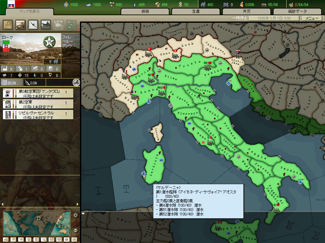
Task: Select air unit 第3航空軍団「ケンタウロ」
Action: click(38, 93)
